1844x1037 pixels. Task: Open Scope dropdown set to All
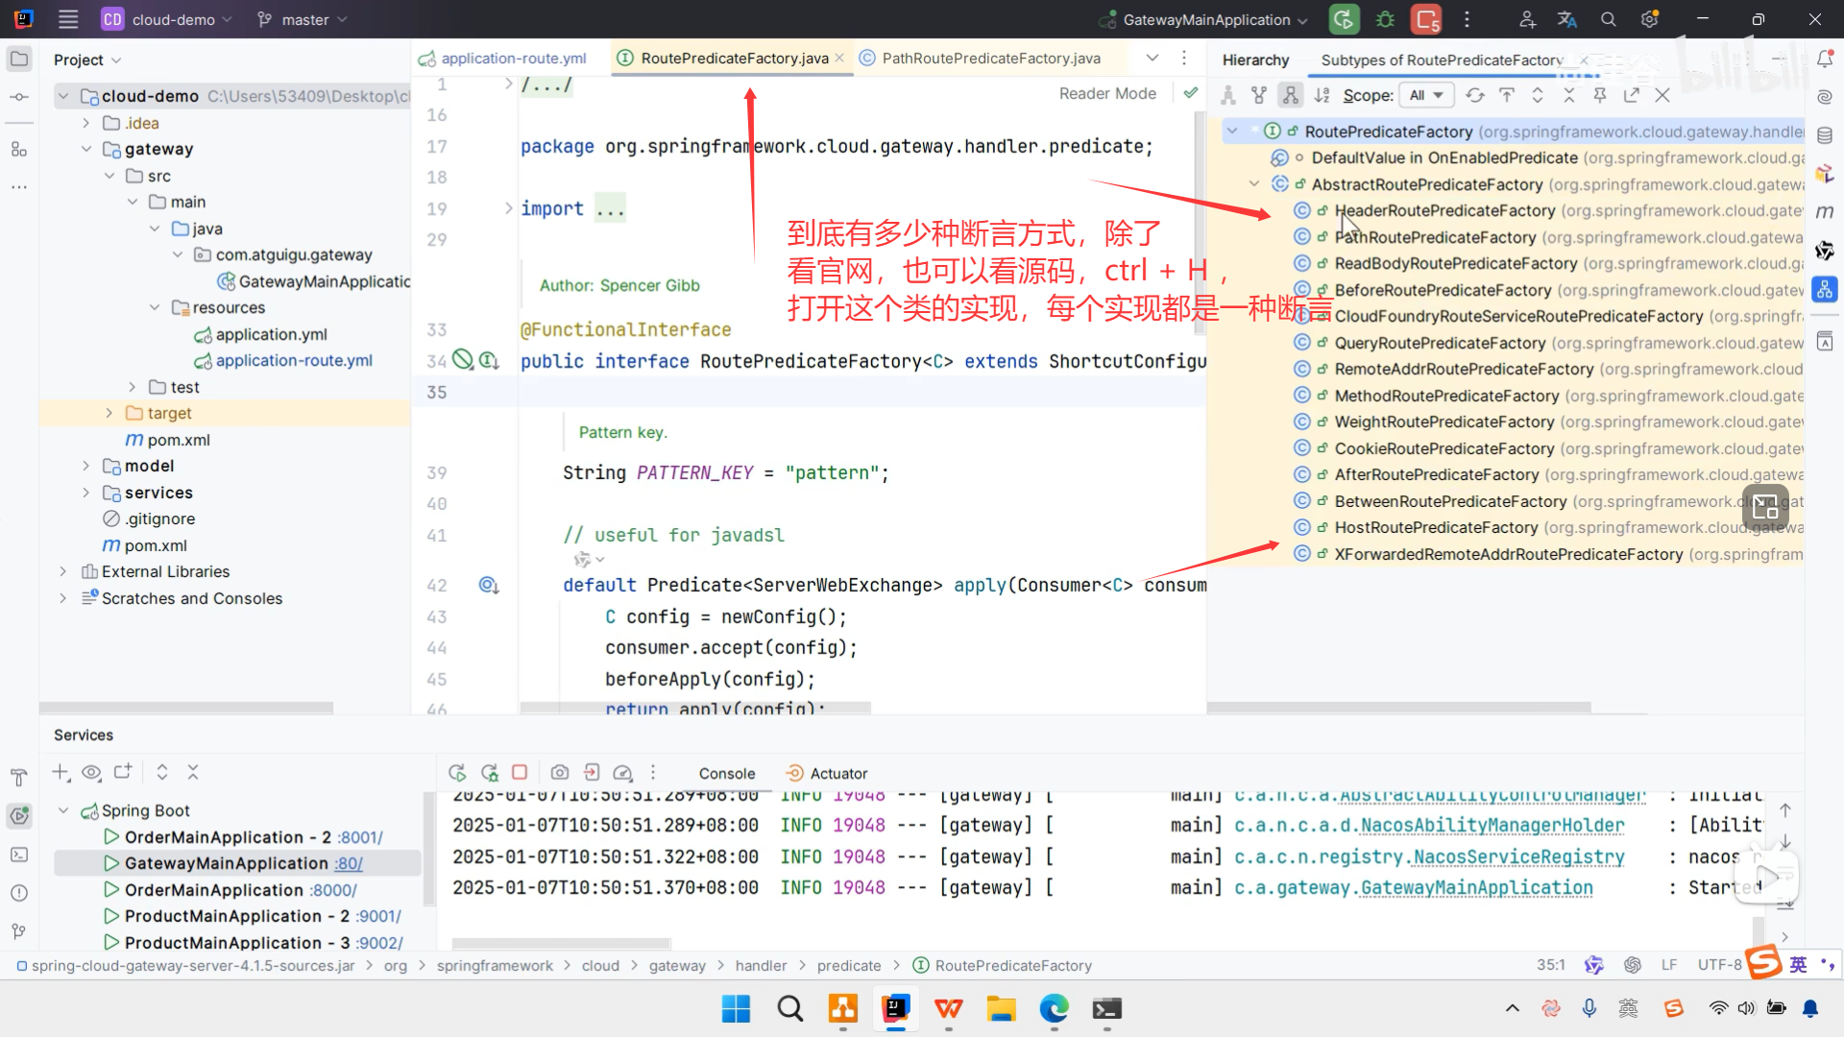tap(1426, 95)
